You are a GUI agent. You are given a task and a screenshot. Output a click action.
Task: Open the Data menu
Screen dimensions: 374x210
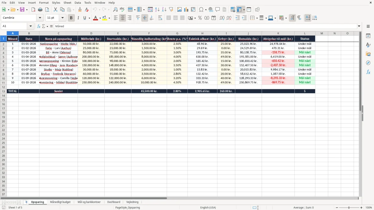pyautogui.click(x=78, y=2)
